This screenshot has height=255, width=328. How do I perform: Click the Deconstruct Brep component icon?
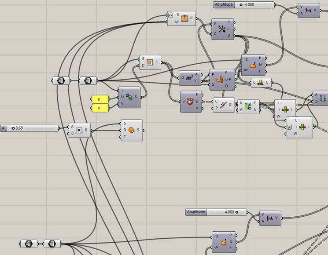[191, 102]
